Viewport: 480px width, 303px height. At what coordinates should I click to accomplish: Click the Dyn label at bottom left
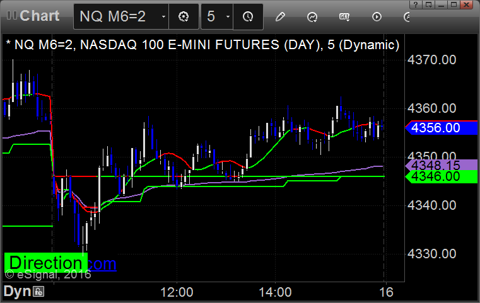17,292
